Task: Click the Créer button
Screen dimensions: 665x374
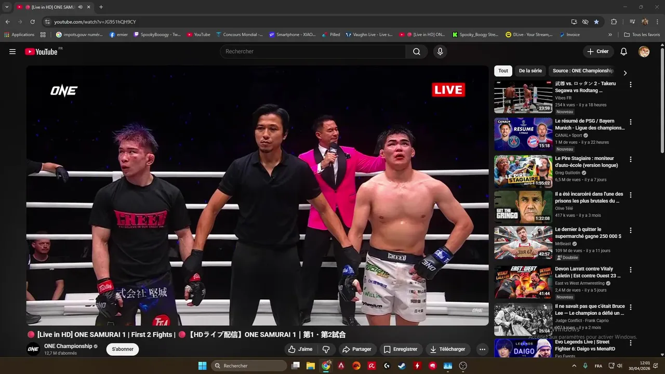Action: (597, 51)
